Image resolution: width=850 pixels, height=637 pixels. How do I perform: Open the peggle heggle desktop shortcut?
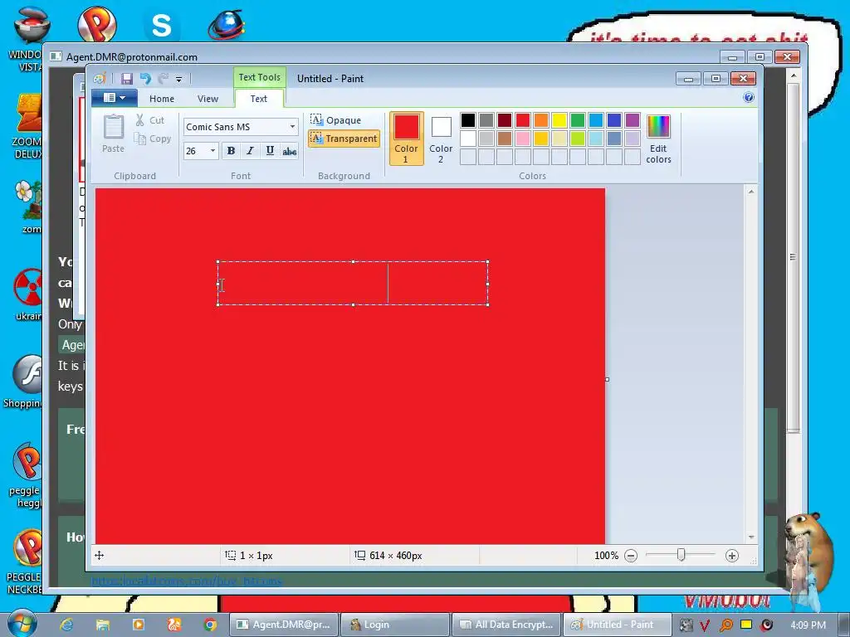click(x=26, y=476)
